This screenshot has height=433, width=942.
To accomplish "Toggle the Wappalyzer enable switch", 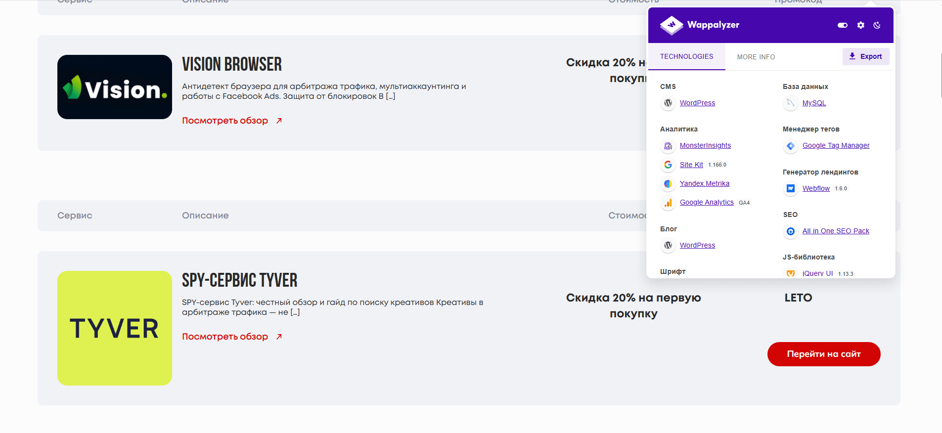I will point(843,25).
